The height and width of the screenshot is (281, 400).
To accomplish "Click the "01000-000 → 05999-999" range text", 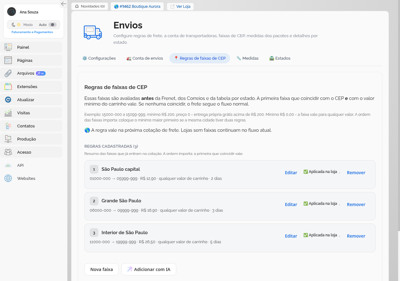I will coord(113,179).
